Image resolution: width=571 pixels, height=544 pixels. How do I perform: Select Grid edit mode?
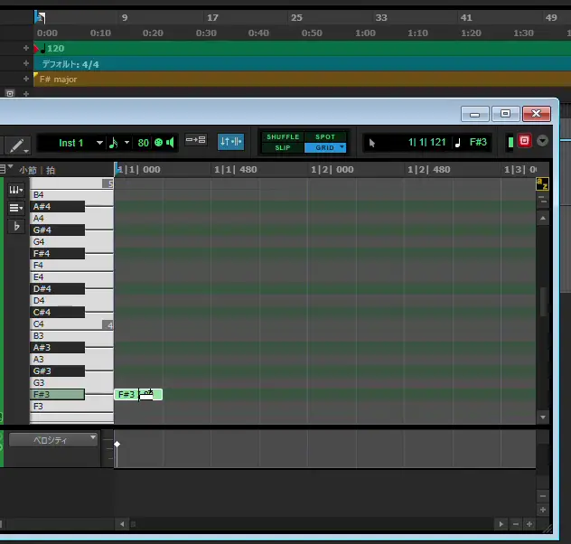click(x=325, y=147)
